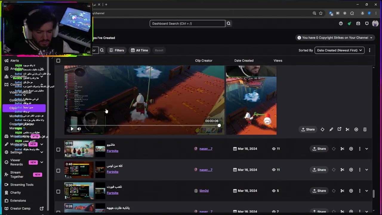Screen dimensions: 382x215
Task: Open Fortnite link under كله من أوس
Action: tap(113, 172)
